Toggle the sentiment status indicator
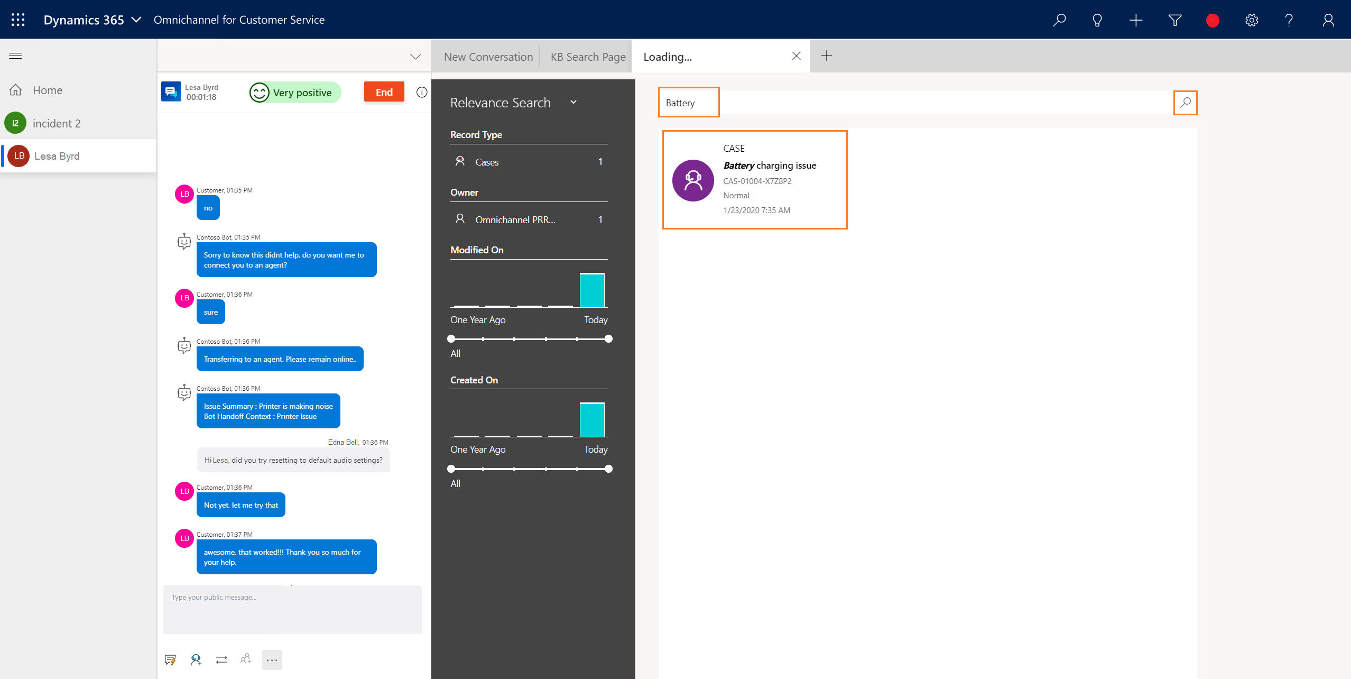The height and width of the screenshot is (679, 1351). tap(292, 91)
